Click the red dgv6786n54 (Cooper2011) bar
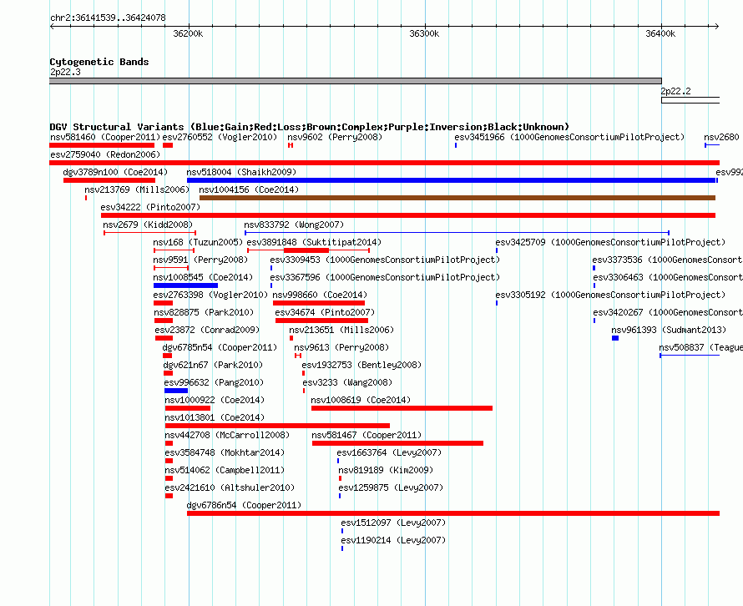 453,513
